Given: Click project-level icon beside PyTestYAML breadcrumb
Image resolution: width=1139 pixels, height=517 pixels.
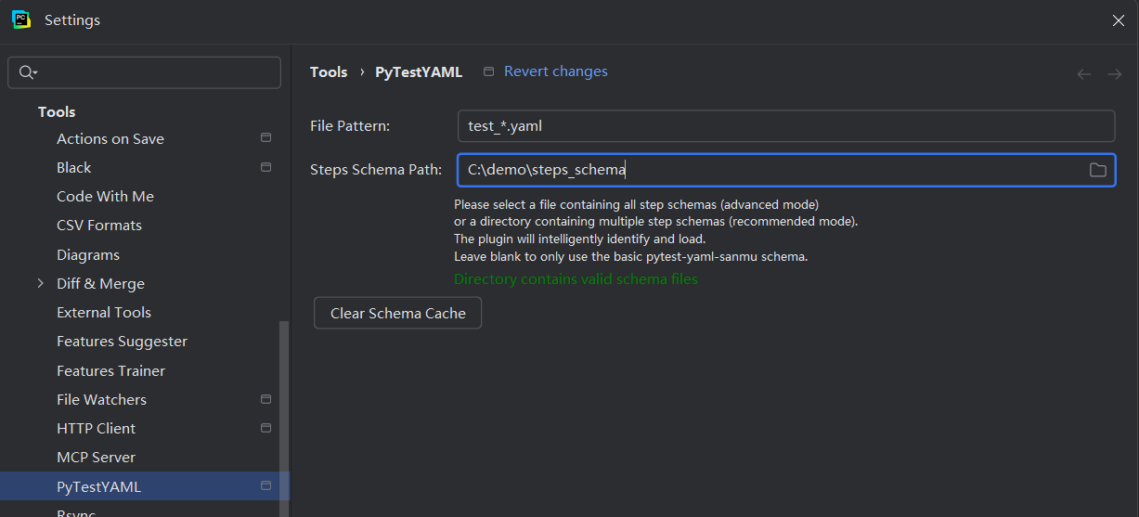Looking at the screenshot, I should point(488,72).
